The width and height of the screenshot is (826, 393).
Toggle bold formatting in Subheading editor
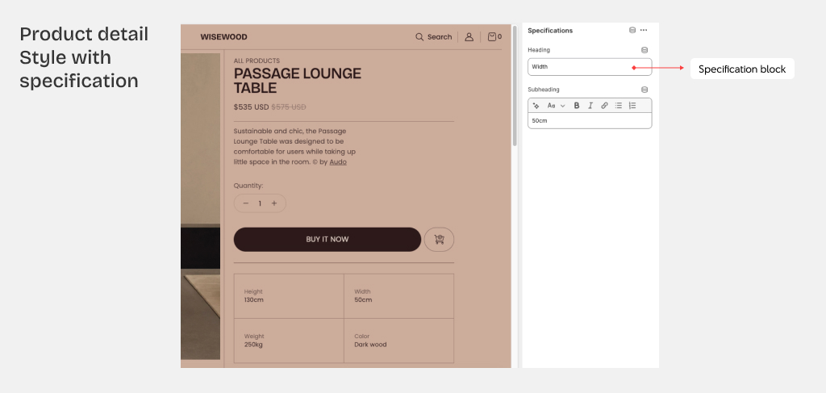tap(576, 106)
